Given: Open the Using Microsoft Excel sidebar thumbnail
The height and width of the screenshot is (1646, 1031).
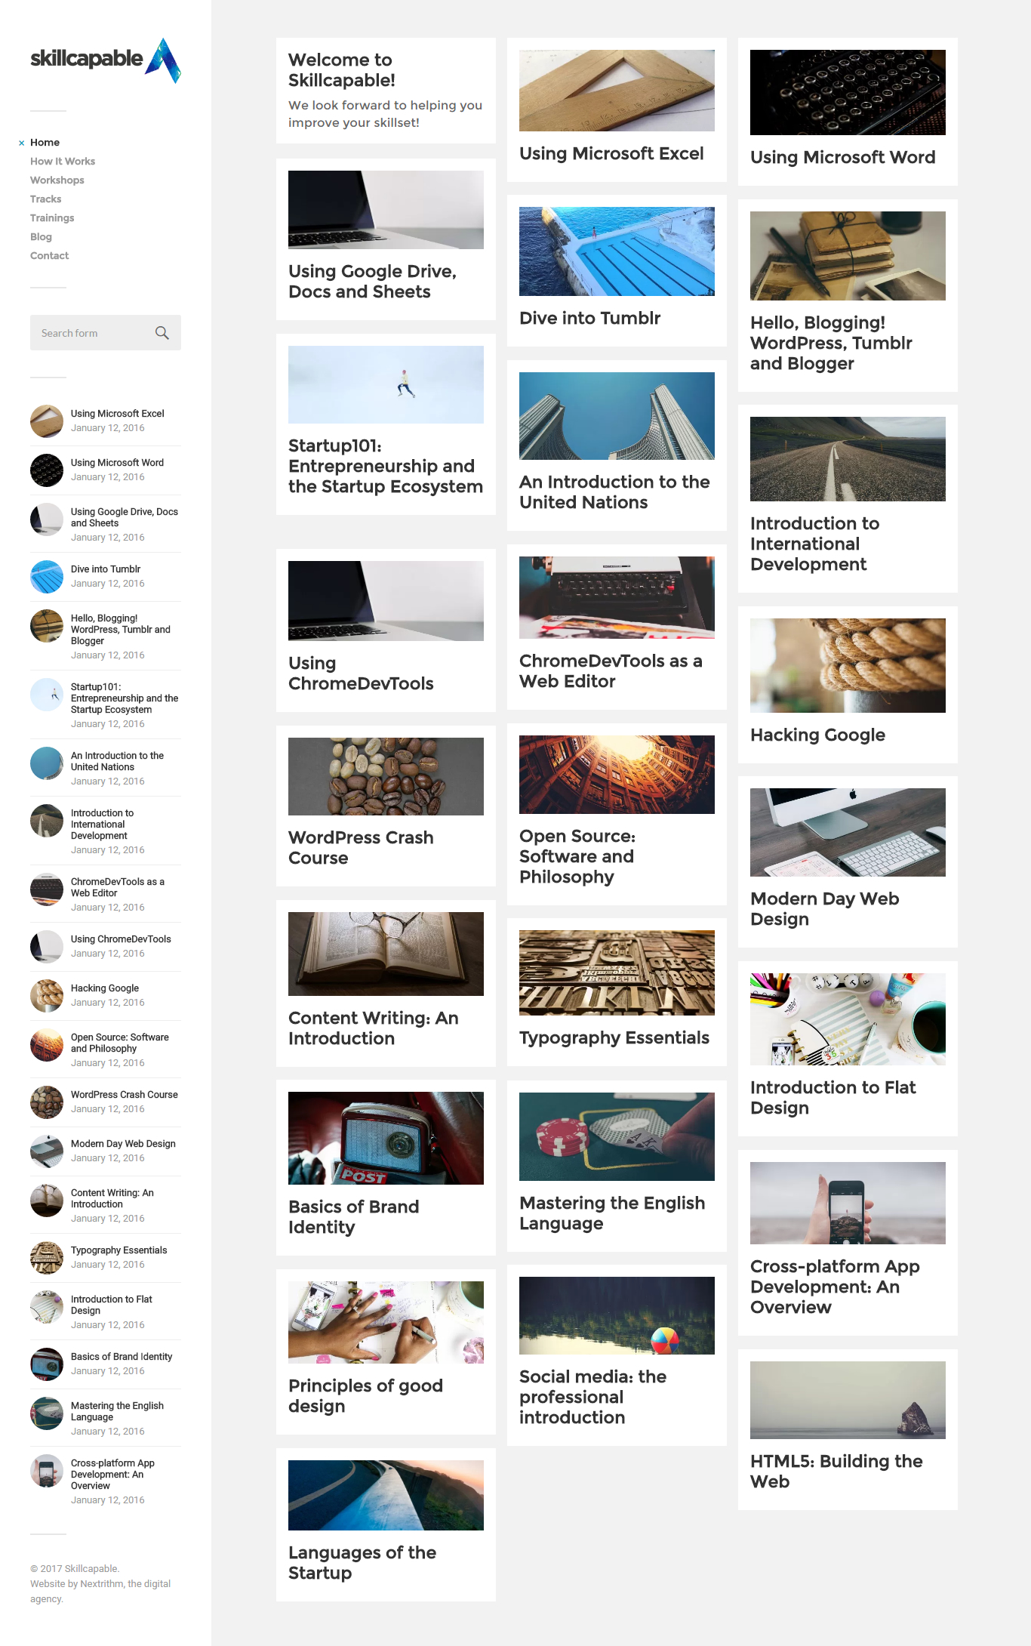Looking at the screenshot, I should tap(47, 421).
